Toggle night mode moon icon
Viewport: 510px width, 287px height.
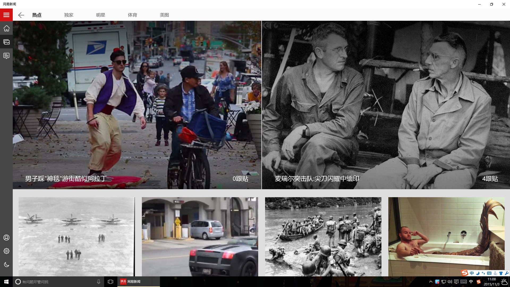click(x=6, y=265)
